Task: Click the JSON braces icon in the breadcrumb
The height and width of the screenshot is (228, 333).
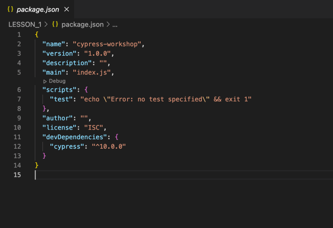Action: [x=55, y=25]
